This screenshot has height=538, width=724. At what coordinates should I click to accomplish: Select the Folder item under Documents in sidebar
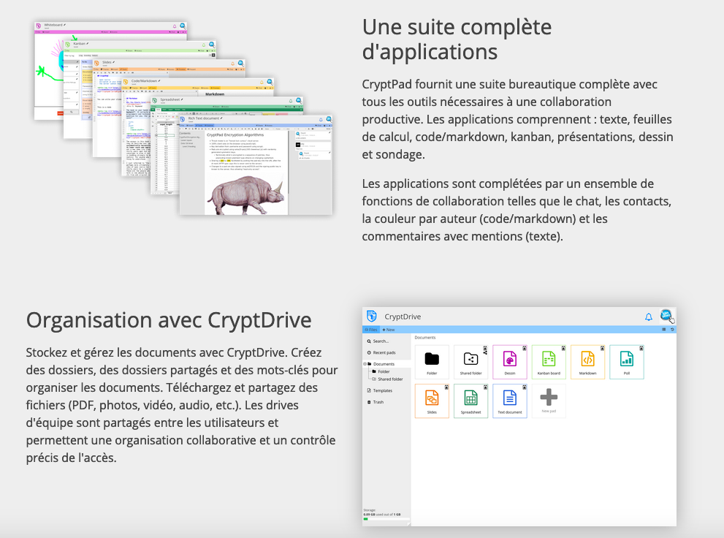point(381,372)
